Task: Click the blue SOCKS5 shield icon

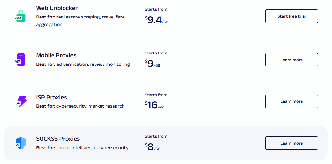Action: (20, 143)
